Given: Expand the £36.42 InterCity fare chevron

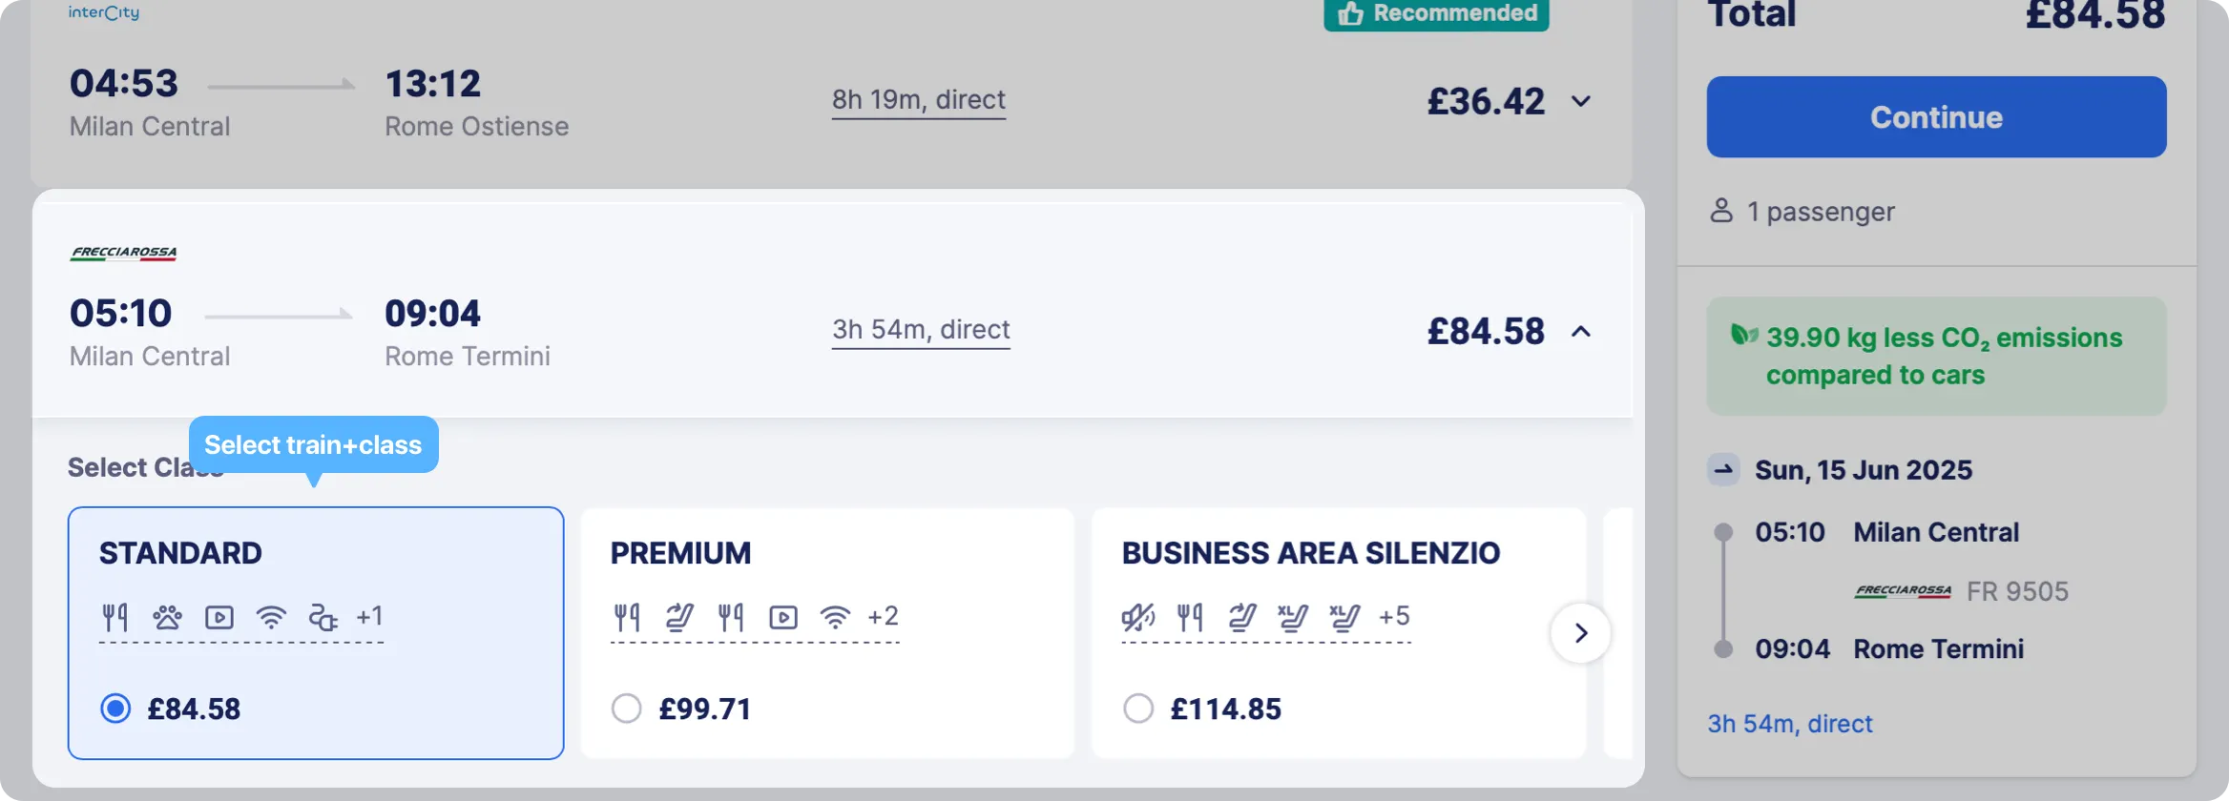Looking at the screenshot, I should (x=1581, y=101).
